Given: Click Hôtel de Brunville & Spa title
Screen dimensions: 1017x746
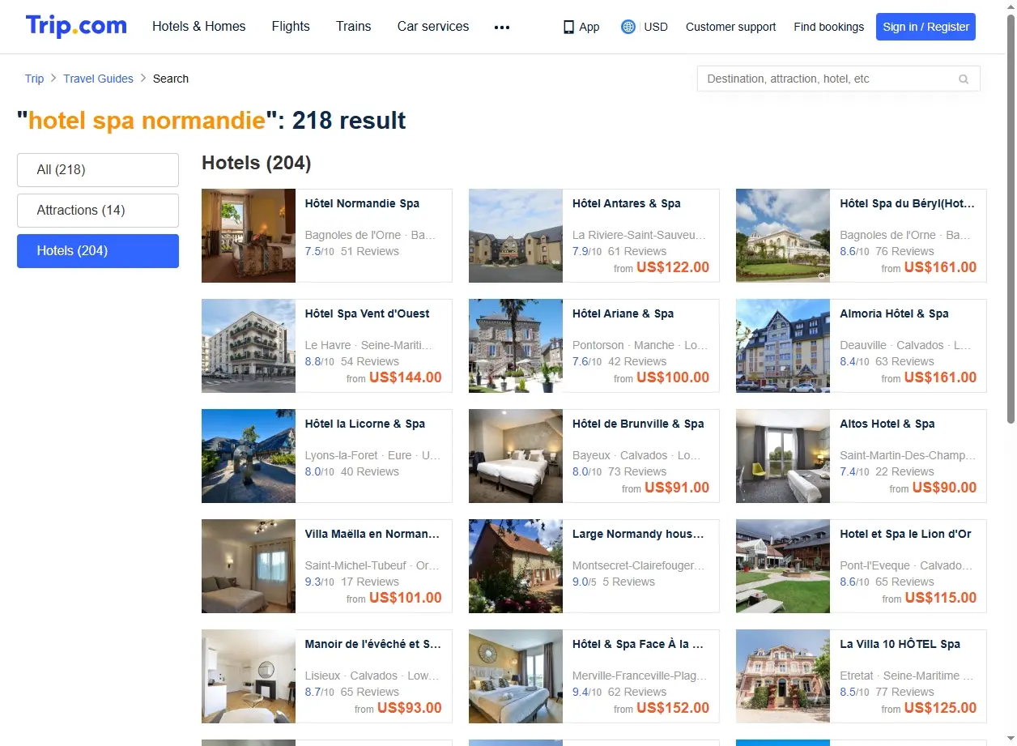Looking at the screenshot, I should click(x=638, y=424).
